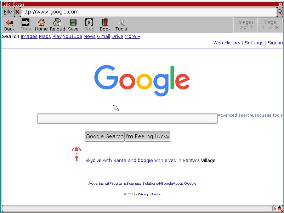Open the Play link

(x=57, y=37)
